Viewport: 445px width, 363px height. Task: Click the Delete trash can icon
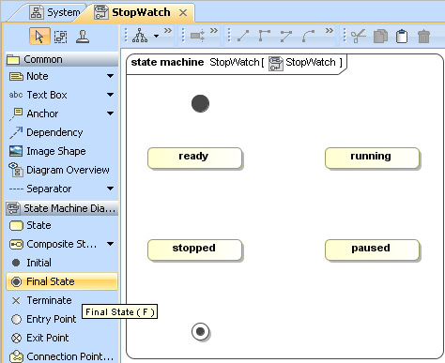pos(423,36)
